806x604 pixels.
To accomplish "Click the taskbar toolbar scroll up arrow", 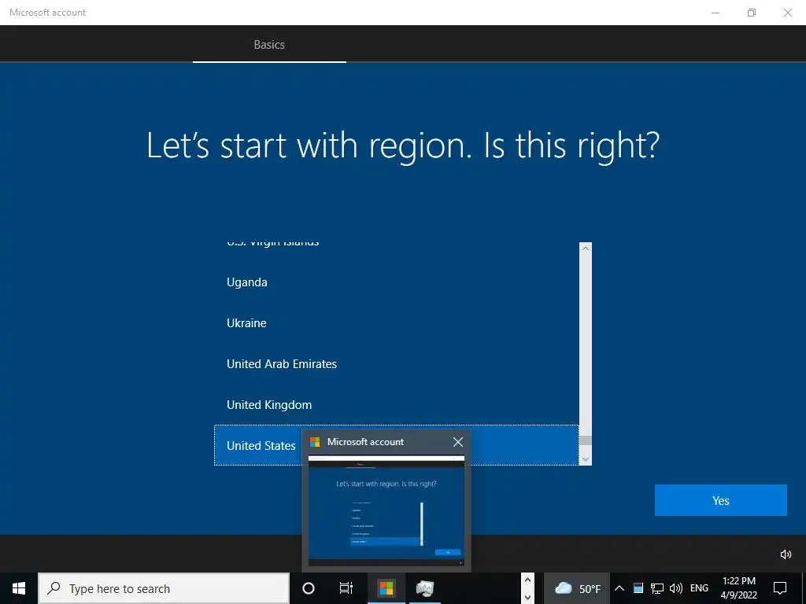I will tap(527, 580).
